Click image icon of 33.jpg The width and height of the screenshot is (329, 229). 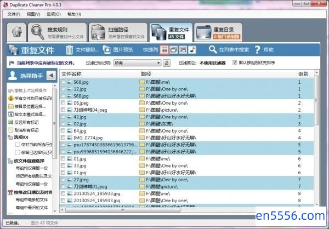70,165
